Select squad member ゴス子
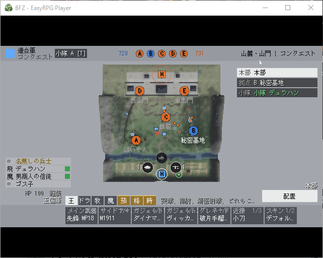 [x=38, y=184]
